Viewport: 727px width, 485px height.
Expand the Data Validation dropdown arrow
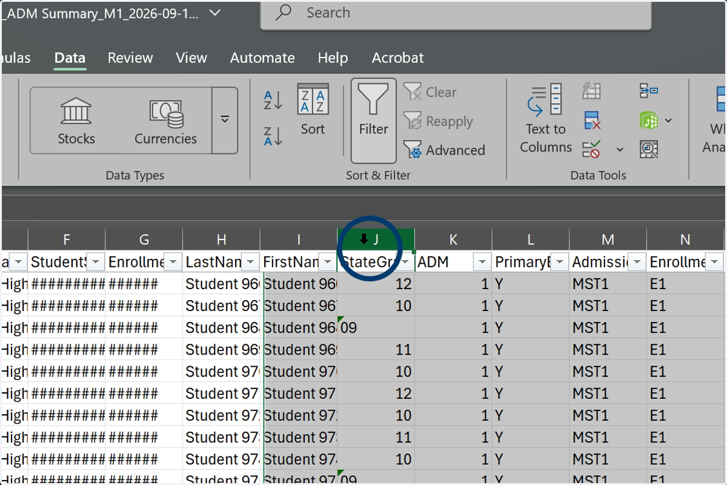[x=620, y=149]
